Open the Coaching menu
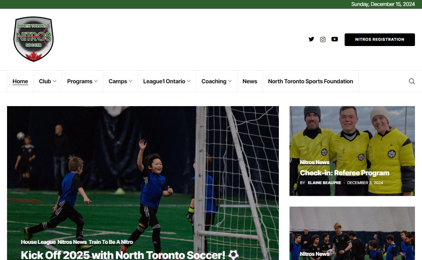422x260 pixels. [x=217, y=81]
